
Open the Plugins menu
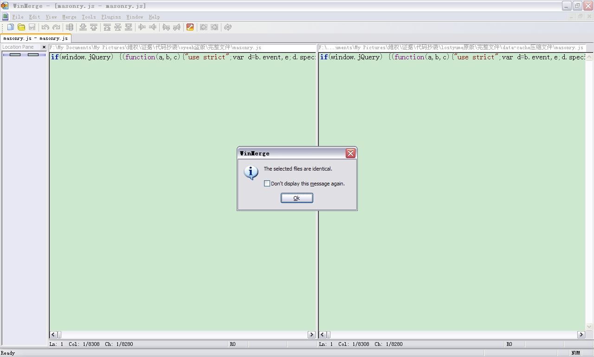(111, 17)
